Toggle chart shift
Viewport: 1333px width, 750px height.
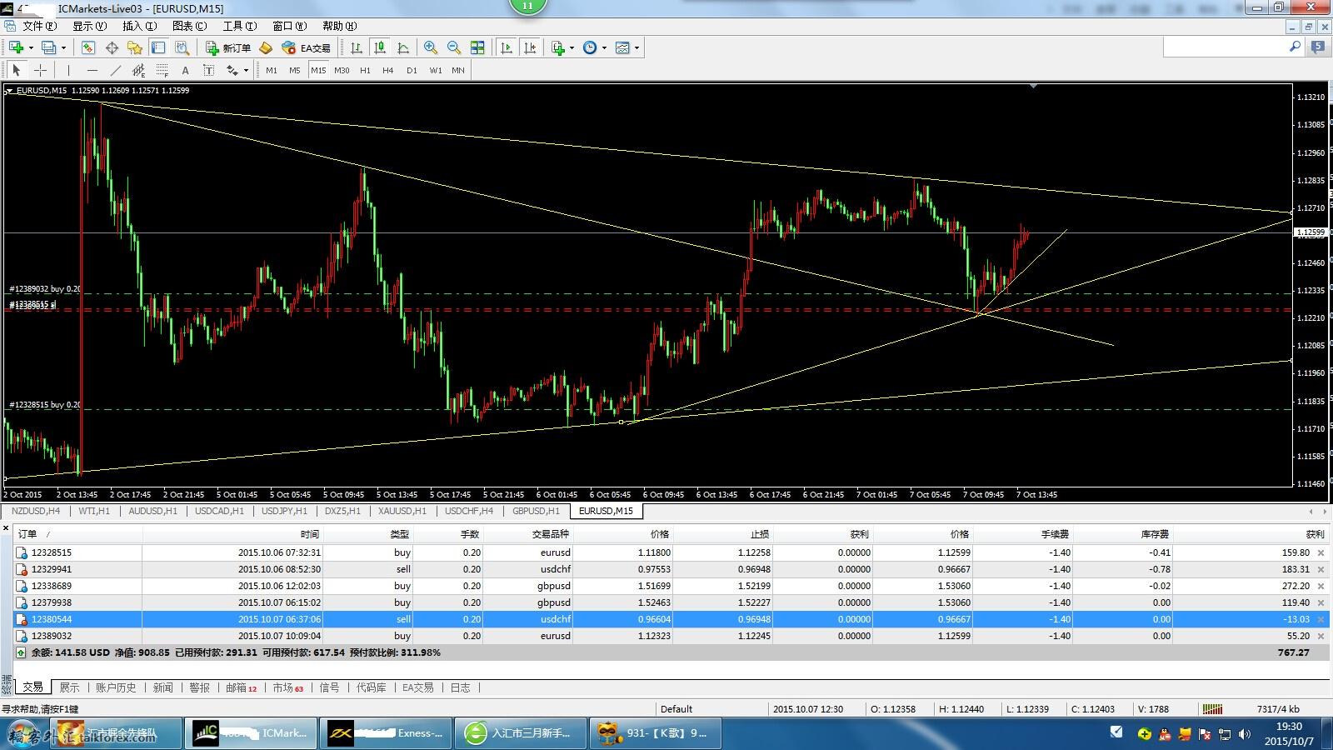click(529, 47)
